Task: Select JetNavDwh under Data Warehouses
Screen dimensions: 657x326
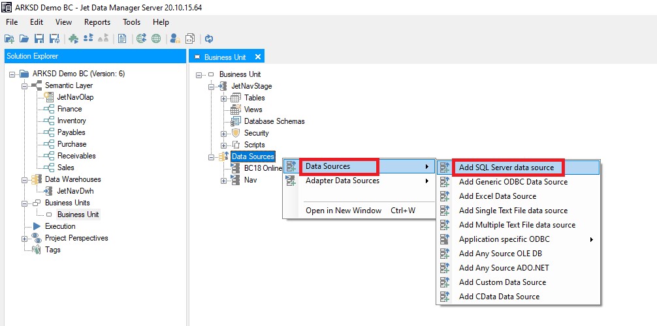Action: click(75, 191)
